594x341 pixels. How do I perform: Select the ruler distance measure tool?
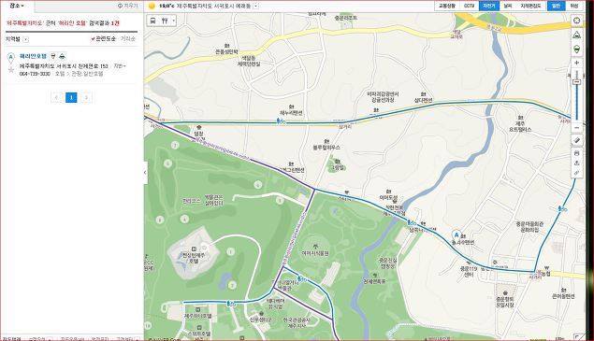click(x=577, y=140)
